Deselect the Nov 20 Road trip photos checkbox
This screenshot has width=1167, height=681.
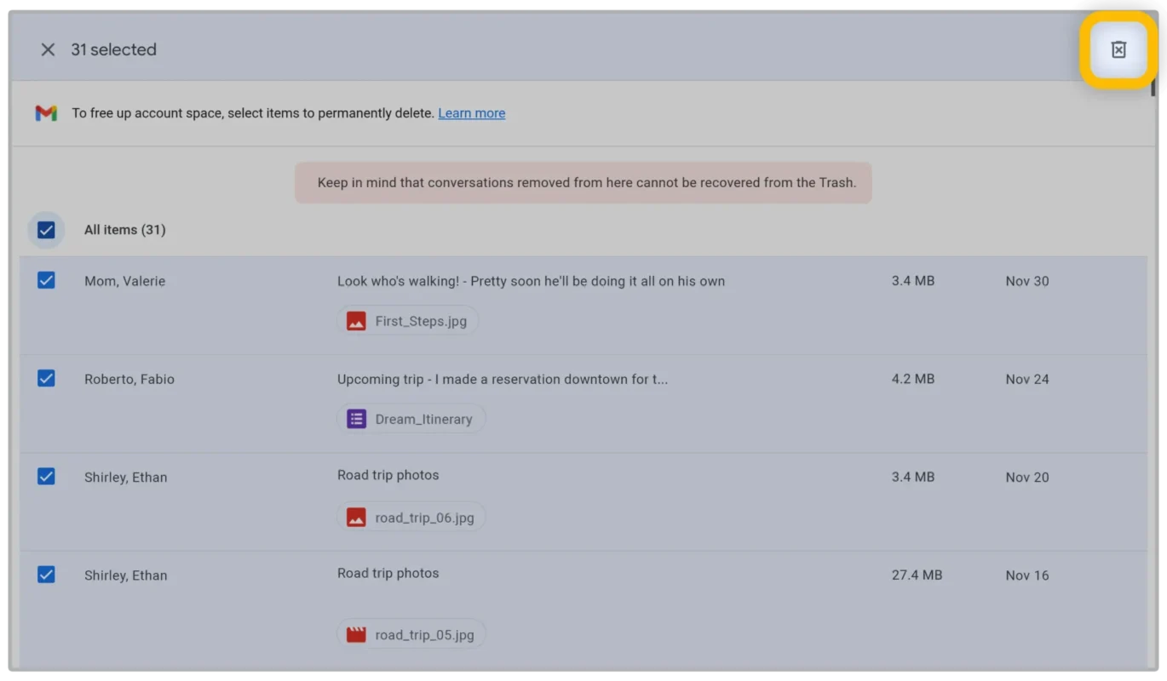pos(46,476)
